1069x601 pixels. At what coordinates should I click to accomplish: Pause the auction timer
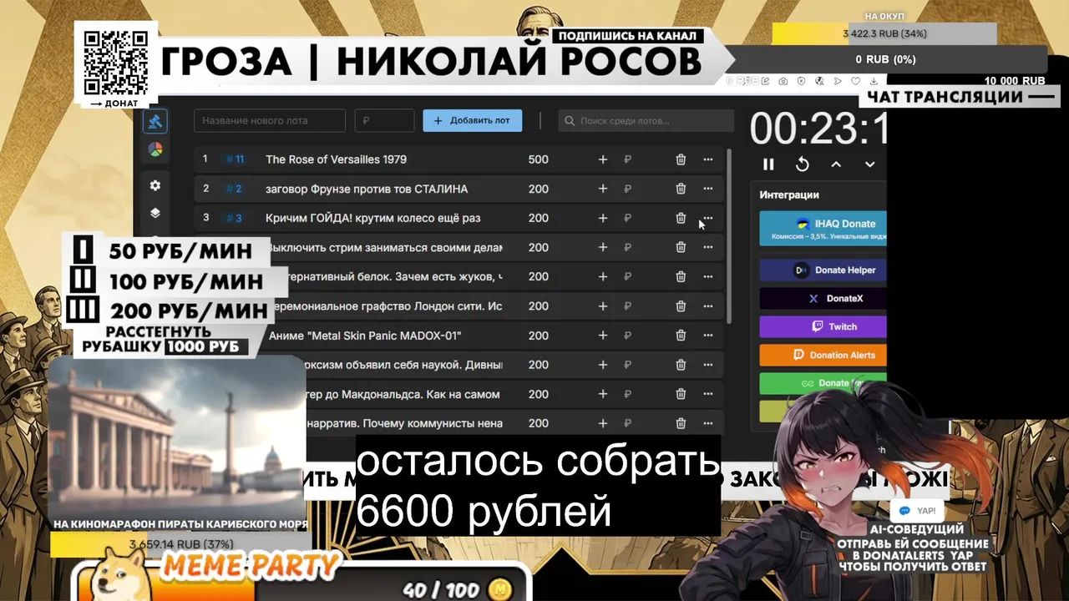point(768,164)
